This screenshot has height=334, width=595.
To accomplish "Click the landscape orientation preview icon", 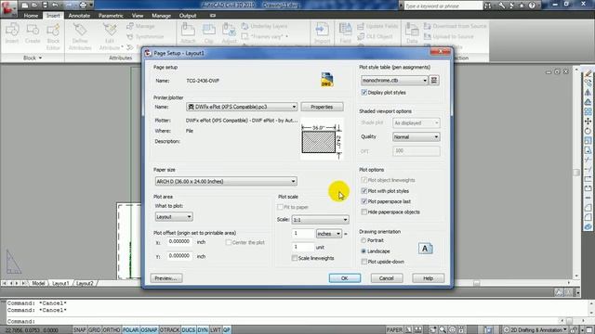I will (x=426, y=249).
